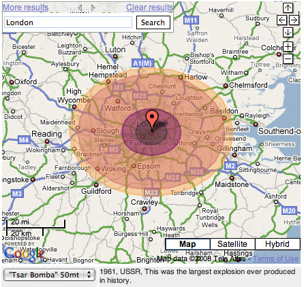This screenshot has width=304, height=287.
Task: Go to next result arrow
Action: coord(93,7)
